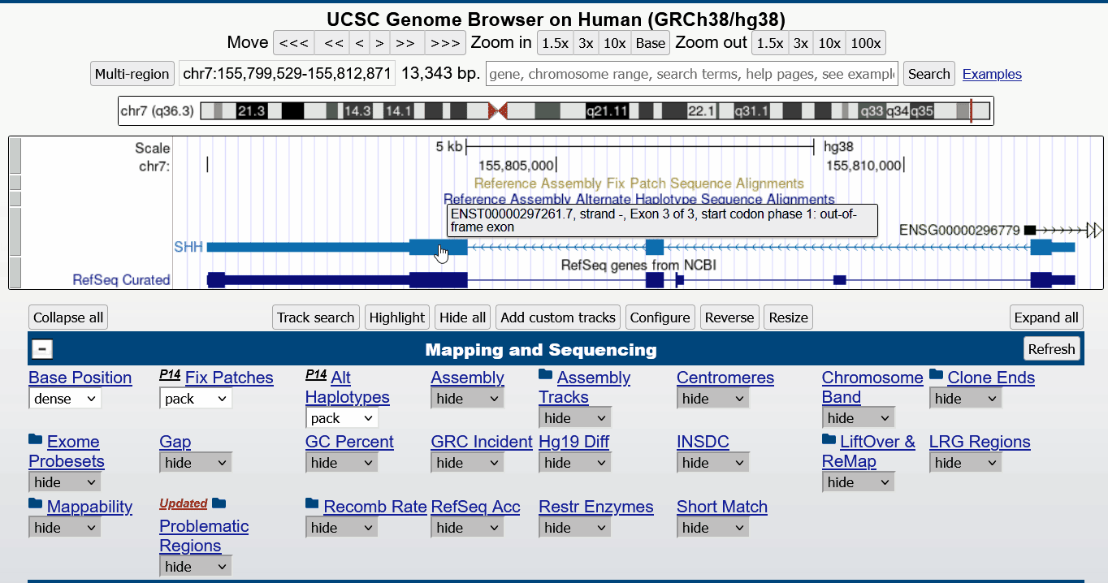Click the gene search input field
1108x583 pixels.
tap(692, 74)
